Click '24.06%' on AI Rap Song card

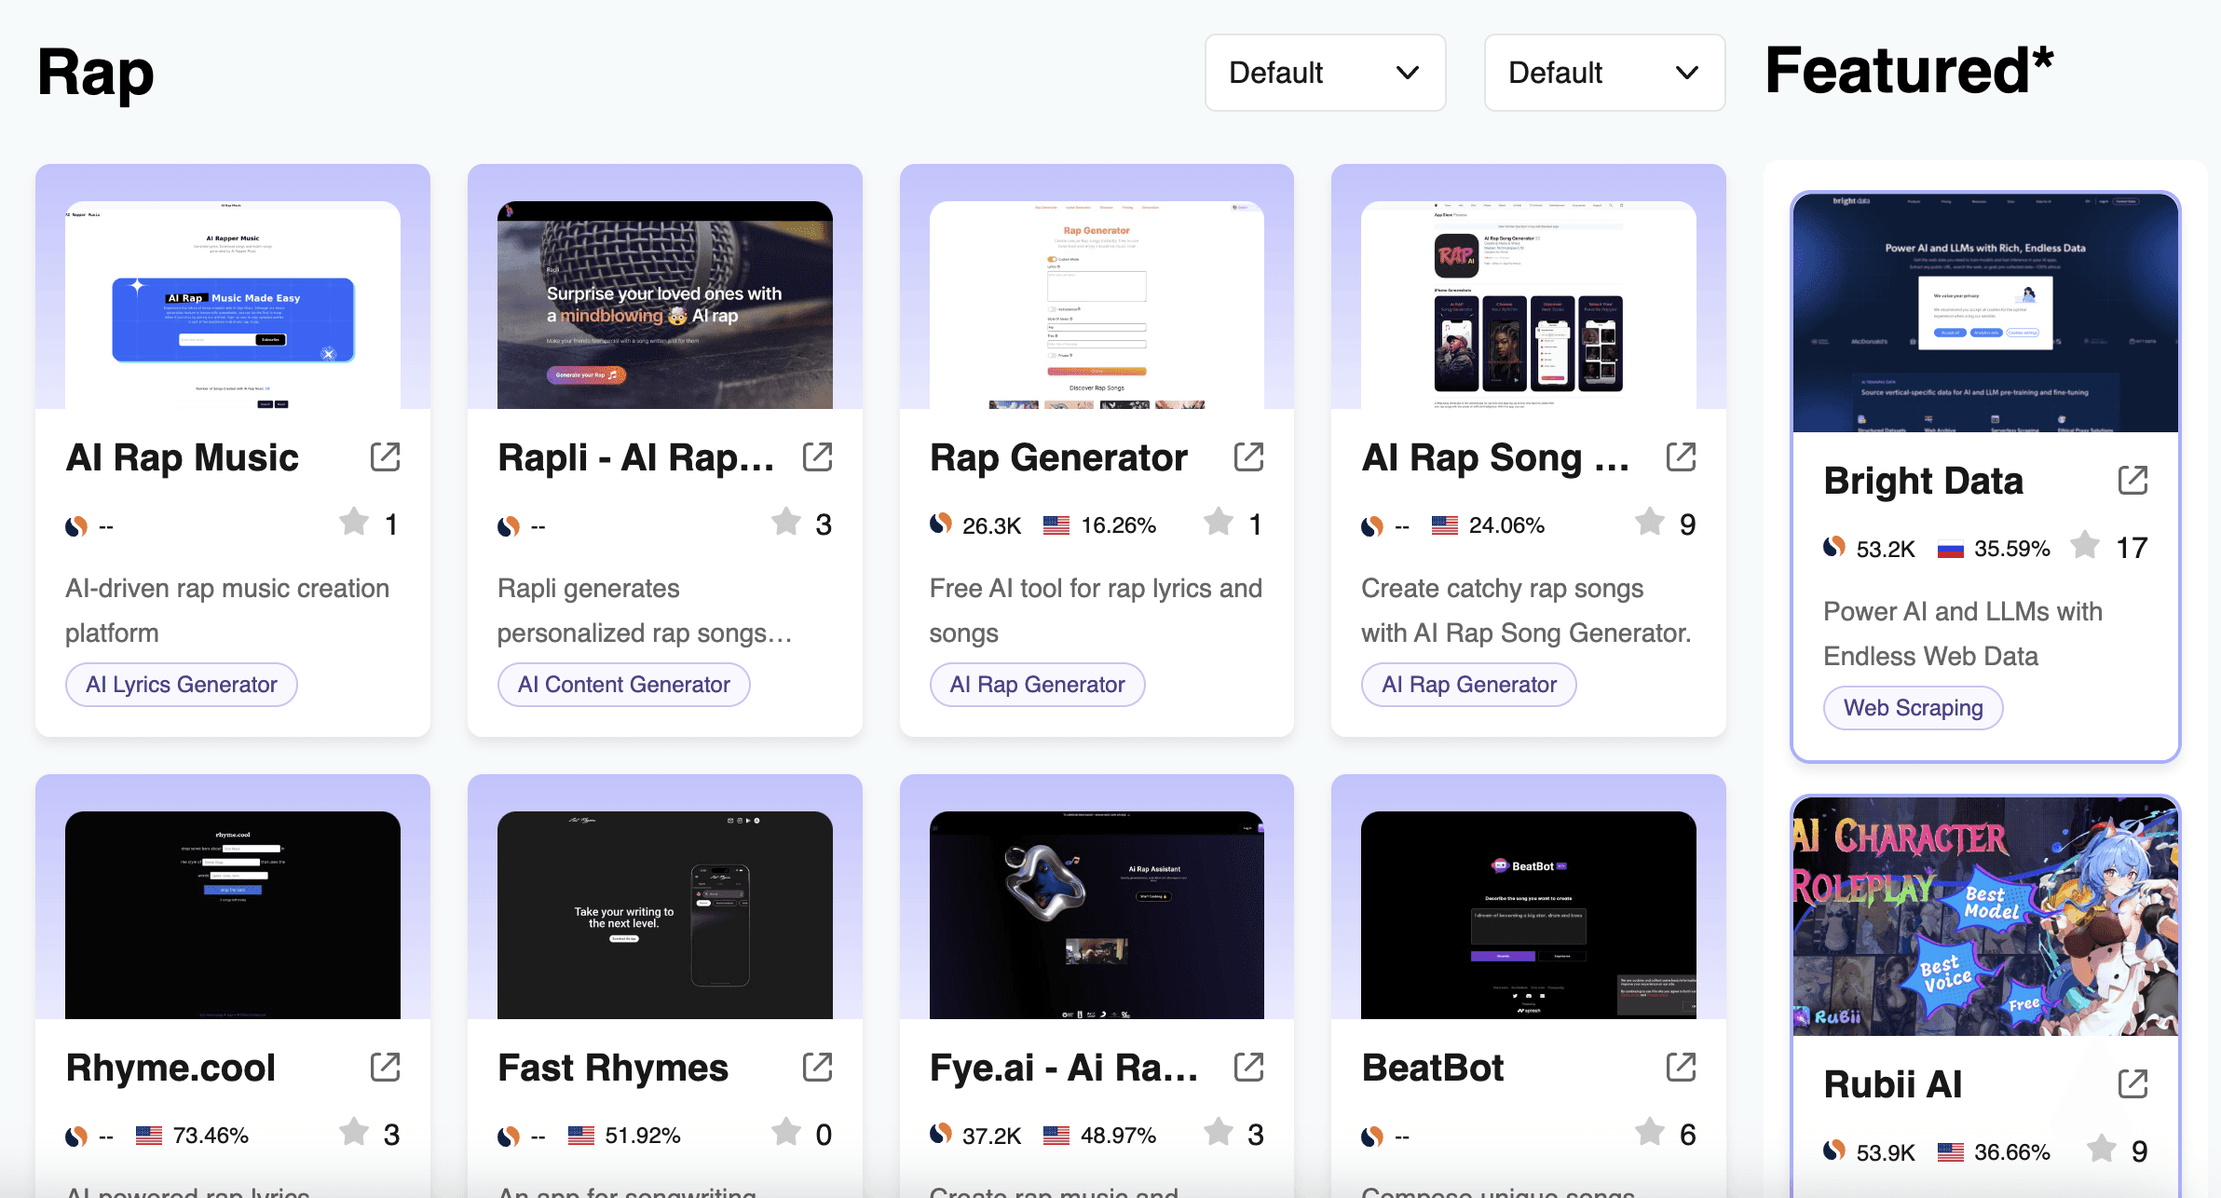[1506, 525]
